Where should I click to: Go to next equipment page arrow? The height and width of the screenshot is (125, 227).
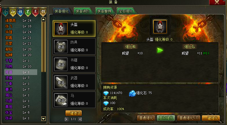[x=80, y=119]
